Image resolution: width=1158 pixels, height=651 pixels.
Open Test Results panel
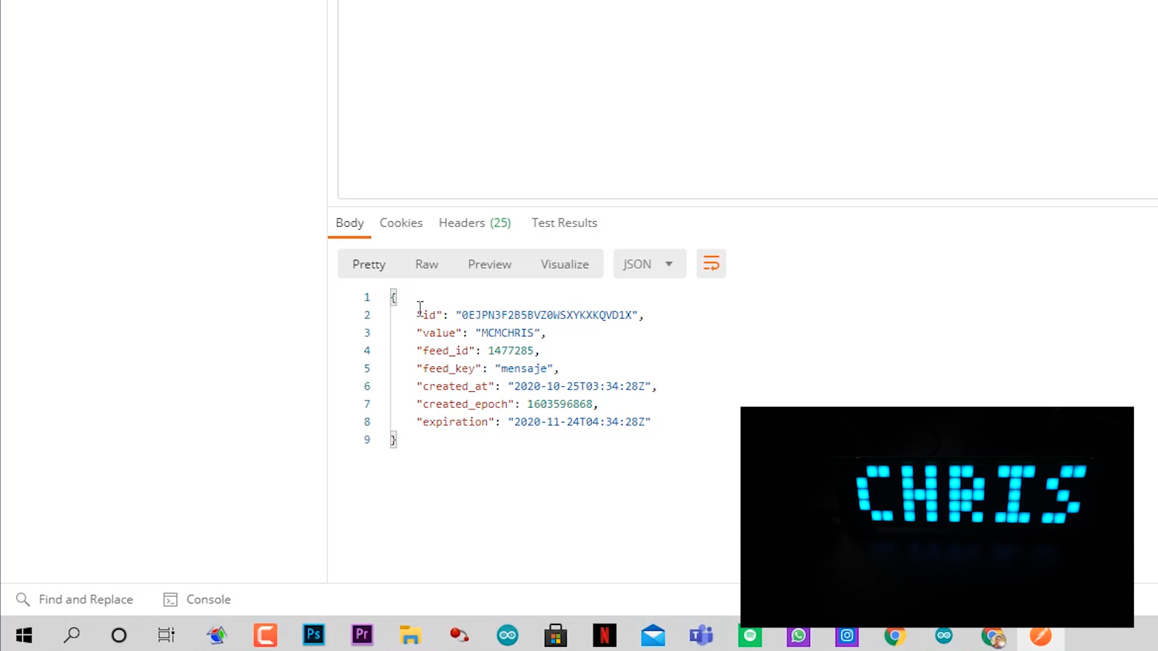point(564,224)
